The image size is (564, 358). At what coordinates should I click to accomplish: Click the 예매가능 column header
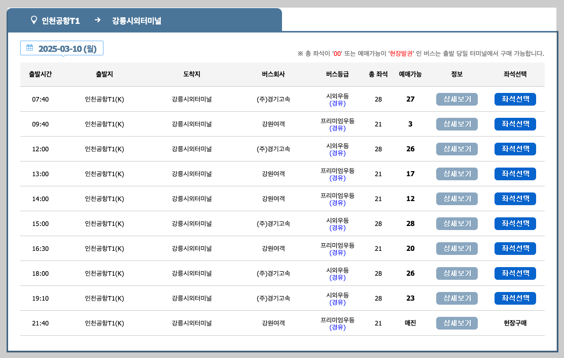click(x=410, y=74)
